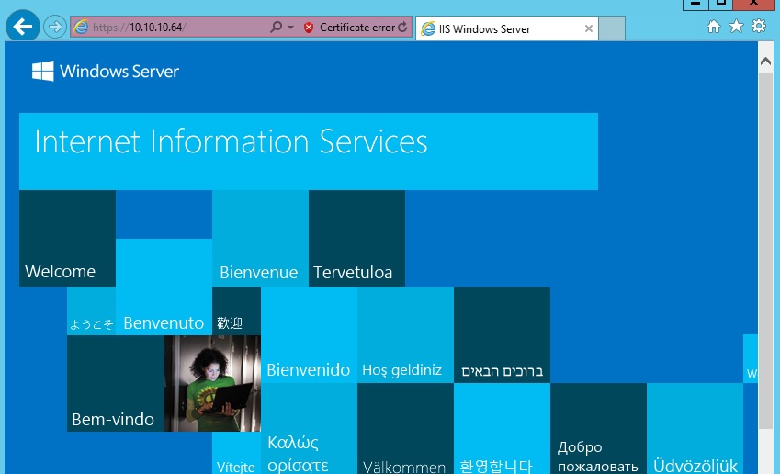Screen dimensions: 780x474
Task: Click the woman with laptop photo
Action: click(x=212, y=383)
